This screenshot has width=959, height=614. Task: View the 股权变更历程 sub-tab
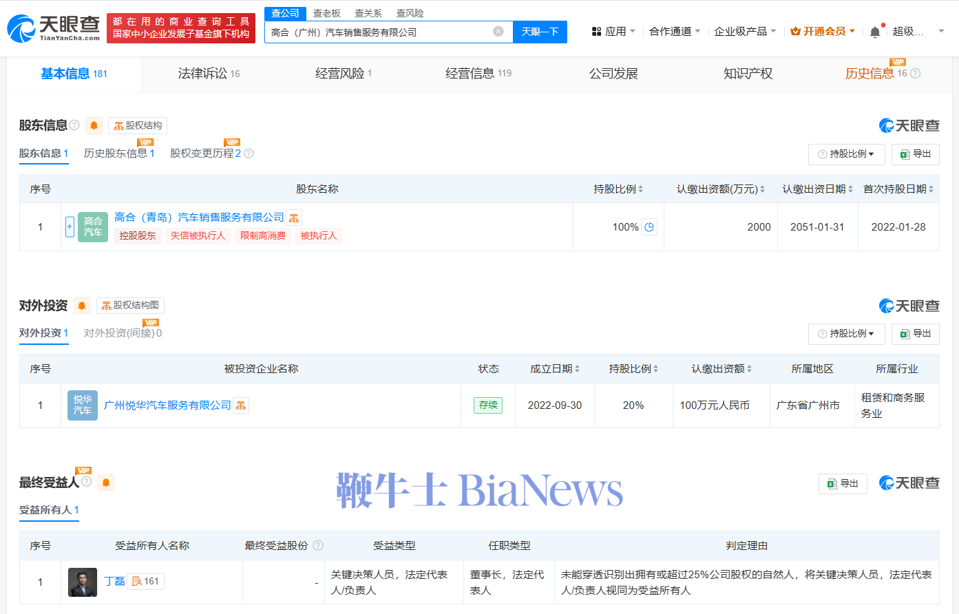[205, 153]
